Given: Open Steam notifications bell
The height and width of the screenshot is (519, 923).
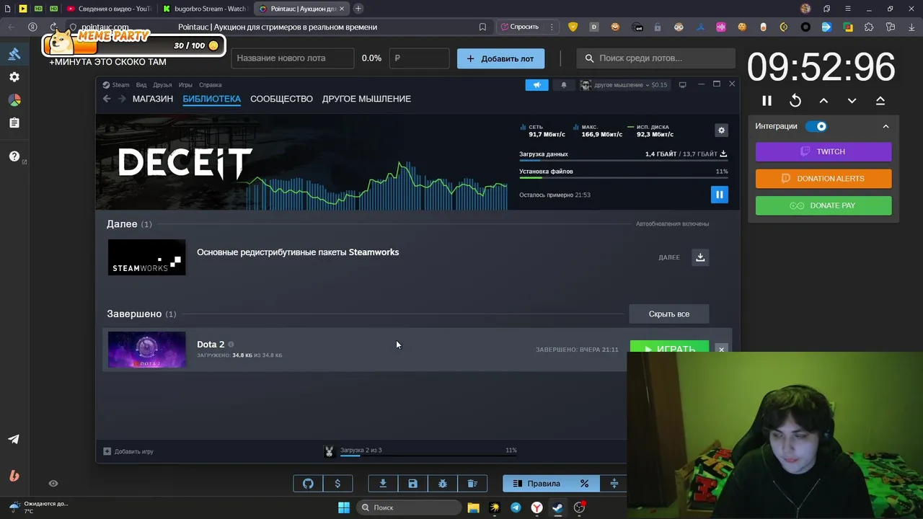Looking at the screenshot, I should coord(564,85).
